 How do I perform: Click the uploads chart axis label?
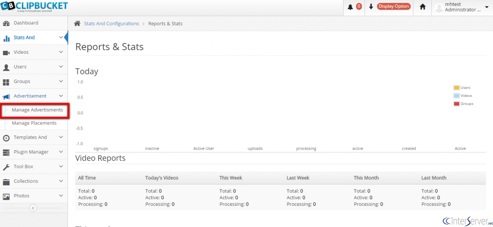[x=255, y=149]
